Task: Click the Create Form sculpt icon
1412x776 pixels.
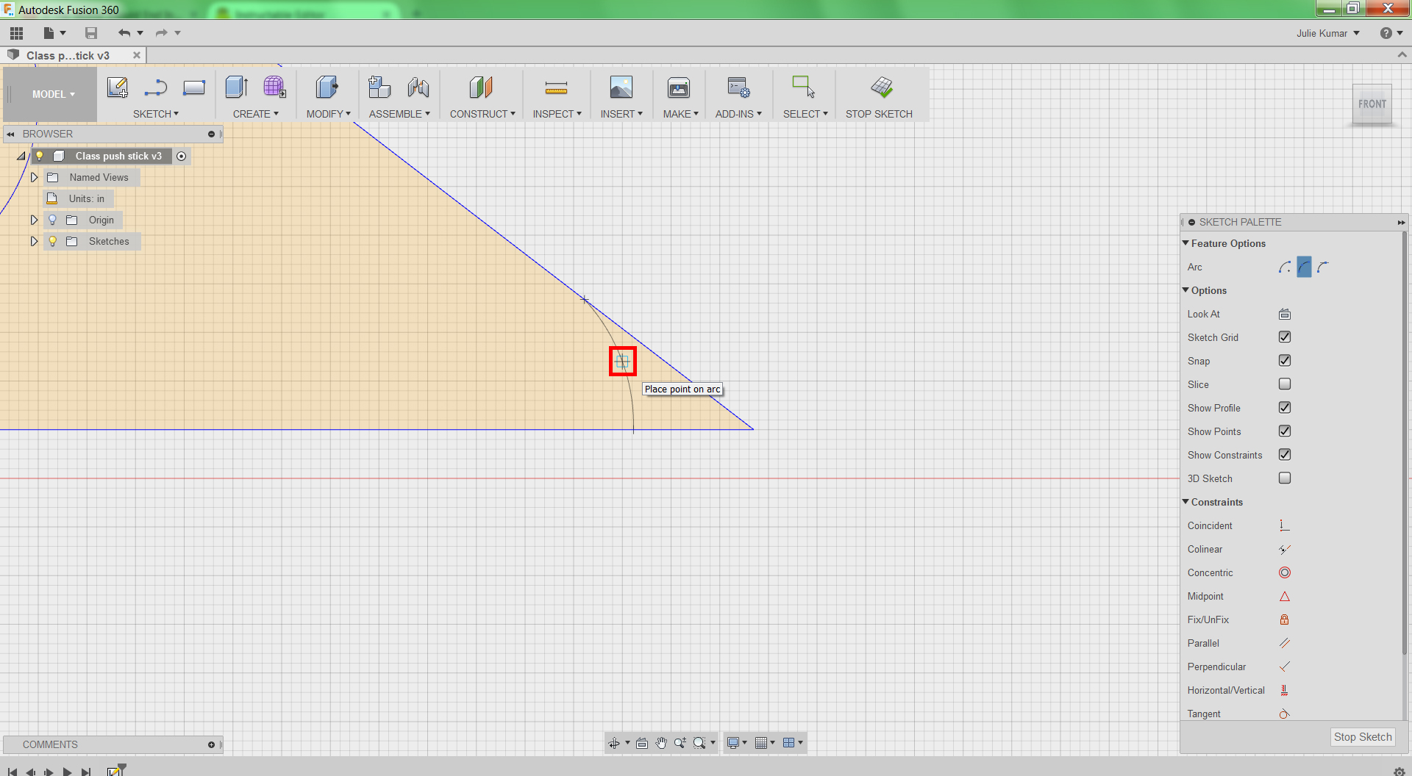Action: pyautogui.click(x=274, y=87)
